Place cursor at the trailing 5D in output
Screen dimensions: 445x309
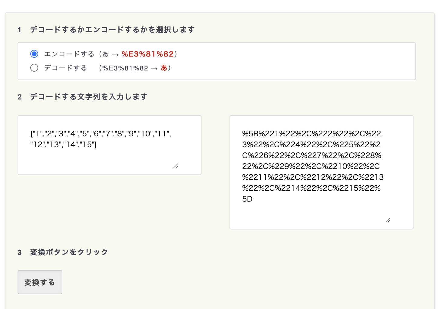(247, 199)
